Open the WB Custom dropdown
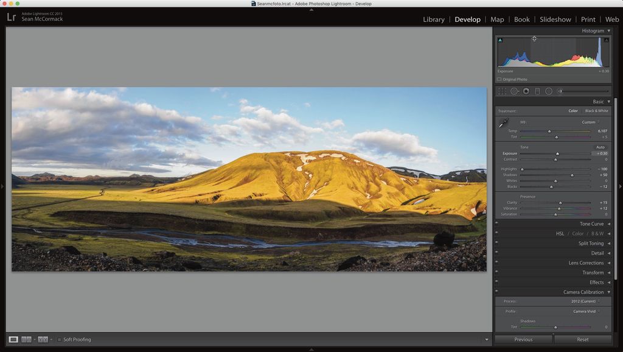 pos(589,122)
